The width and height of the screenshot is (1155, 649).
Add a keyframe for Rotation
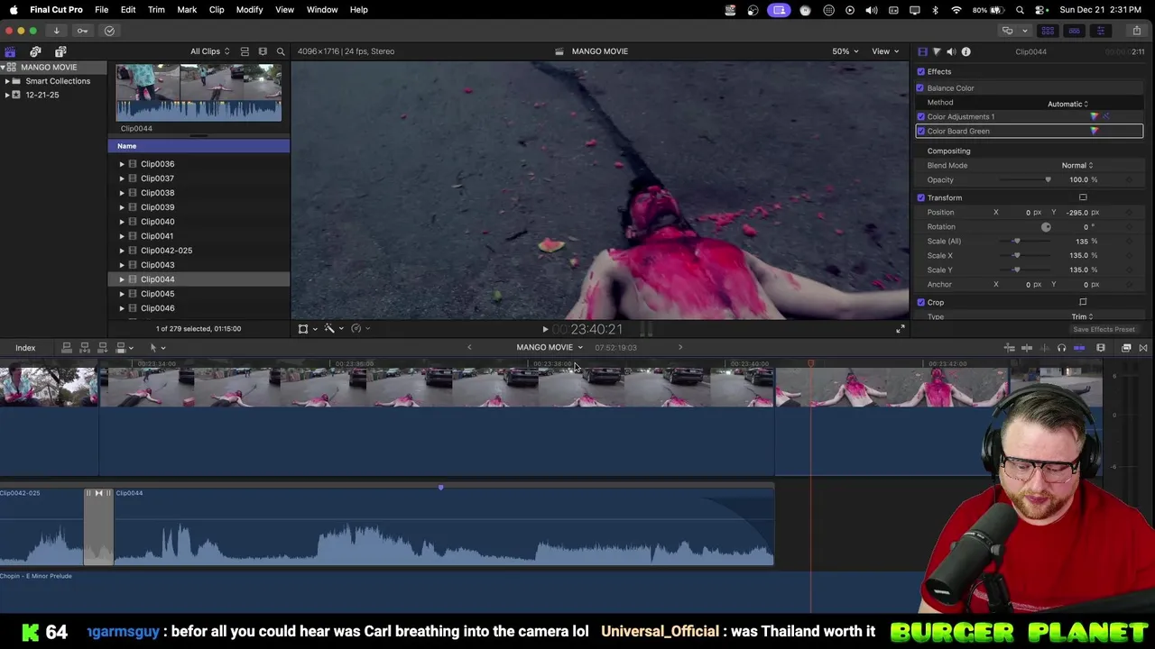coord(1128,226)
